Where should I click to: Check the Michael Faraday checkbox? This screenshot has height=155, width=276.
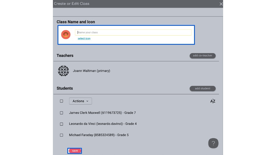click(x=62, y=135)
